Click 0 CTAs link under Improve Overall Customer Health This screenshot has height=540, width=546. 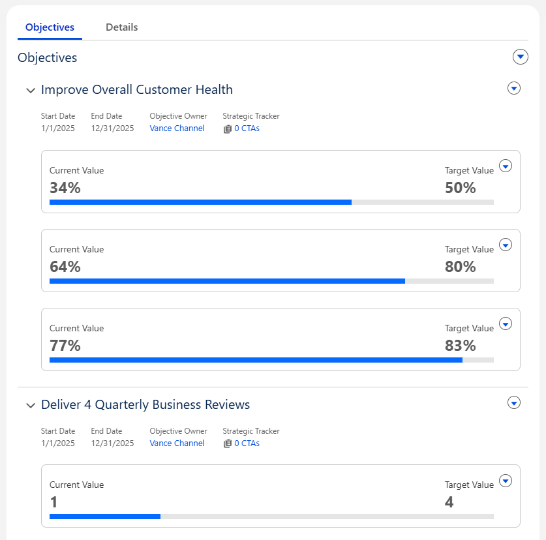click(247, 128)
